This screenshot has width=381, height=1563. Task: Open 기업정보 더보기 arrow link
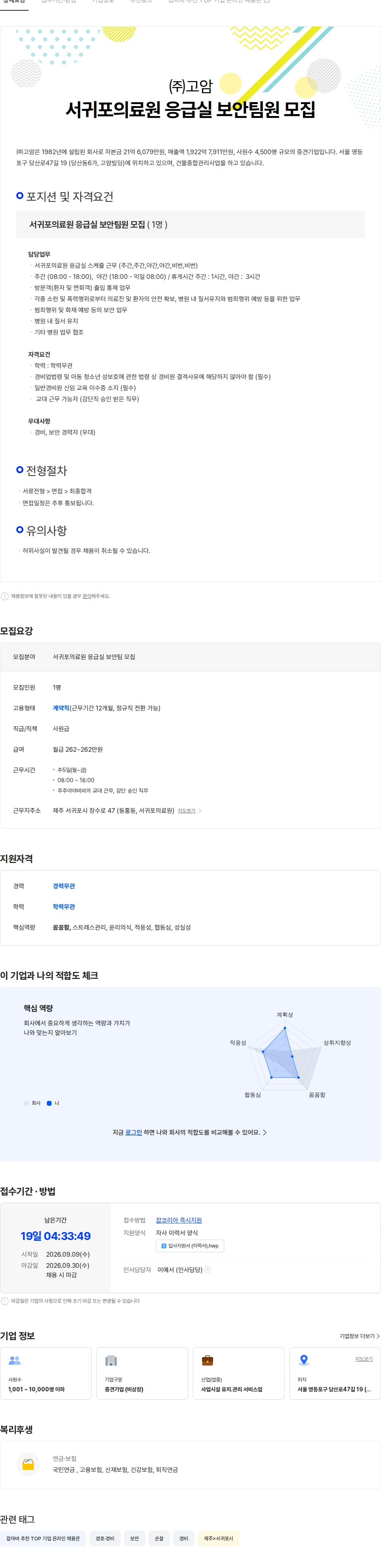pos(360,1336)
